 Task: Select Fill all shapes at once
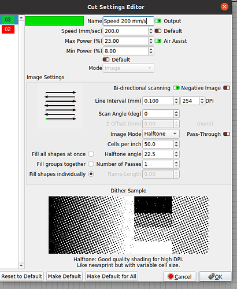pyautogui.click(x=91, y=154)
